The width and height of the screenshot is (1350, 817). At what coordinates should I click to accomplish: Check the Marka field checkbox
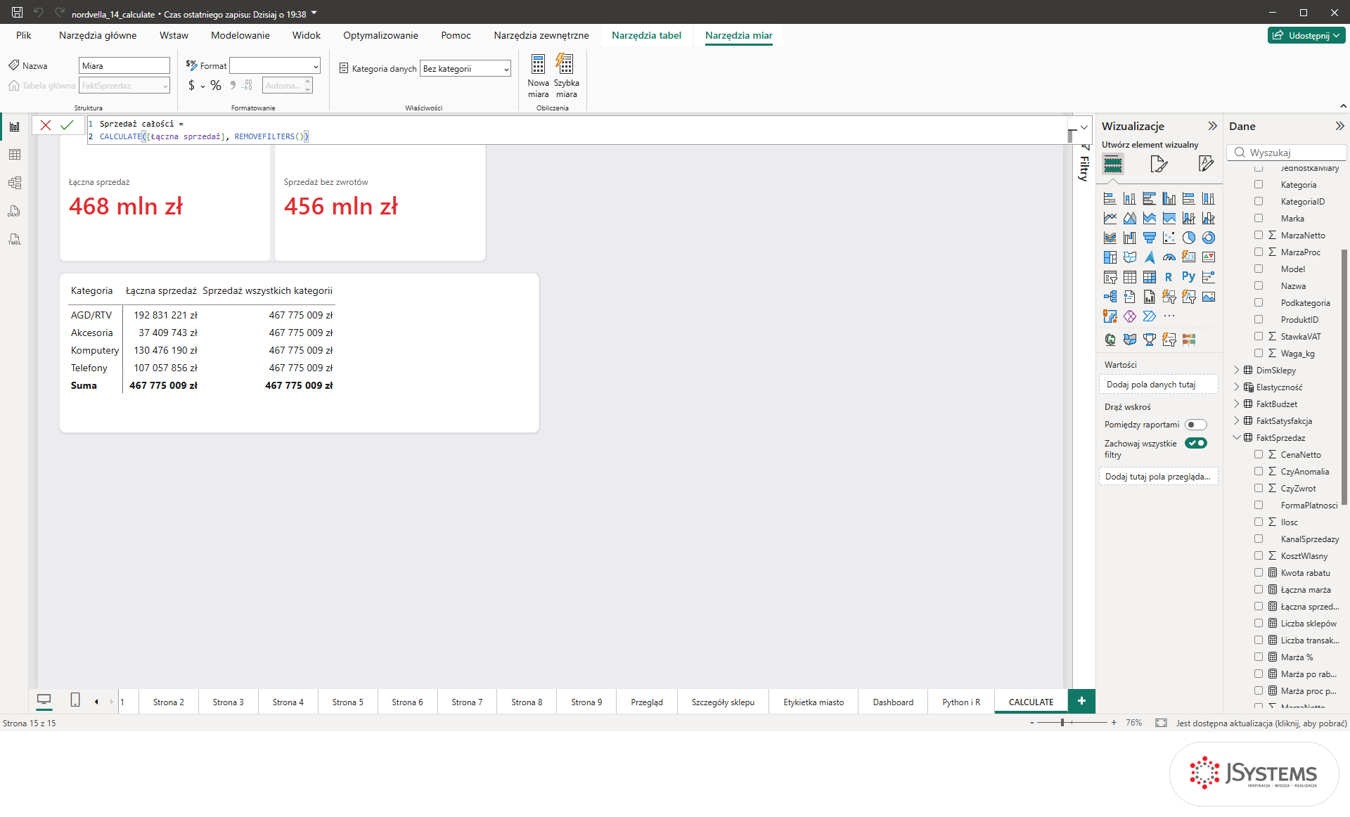click(x=1259, y=219)
